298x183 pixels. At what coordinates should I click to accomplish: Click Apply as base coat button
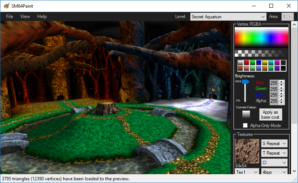point(270,114)
